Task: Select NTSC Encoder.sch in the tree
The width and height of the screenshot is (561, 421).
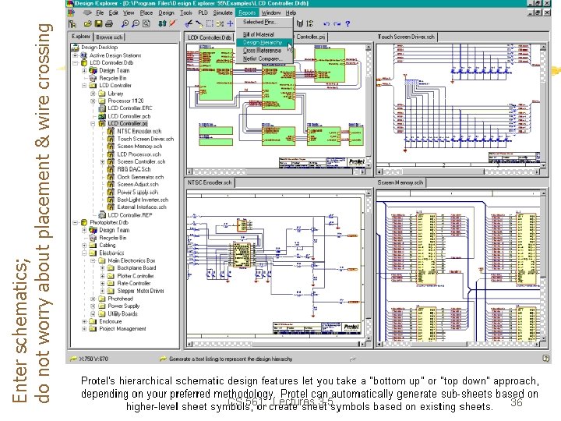Action: tap(139, 132)
